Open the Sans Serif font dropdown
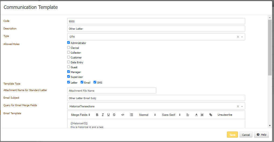 171,115
